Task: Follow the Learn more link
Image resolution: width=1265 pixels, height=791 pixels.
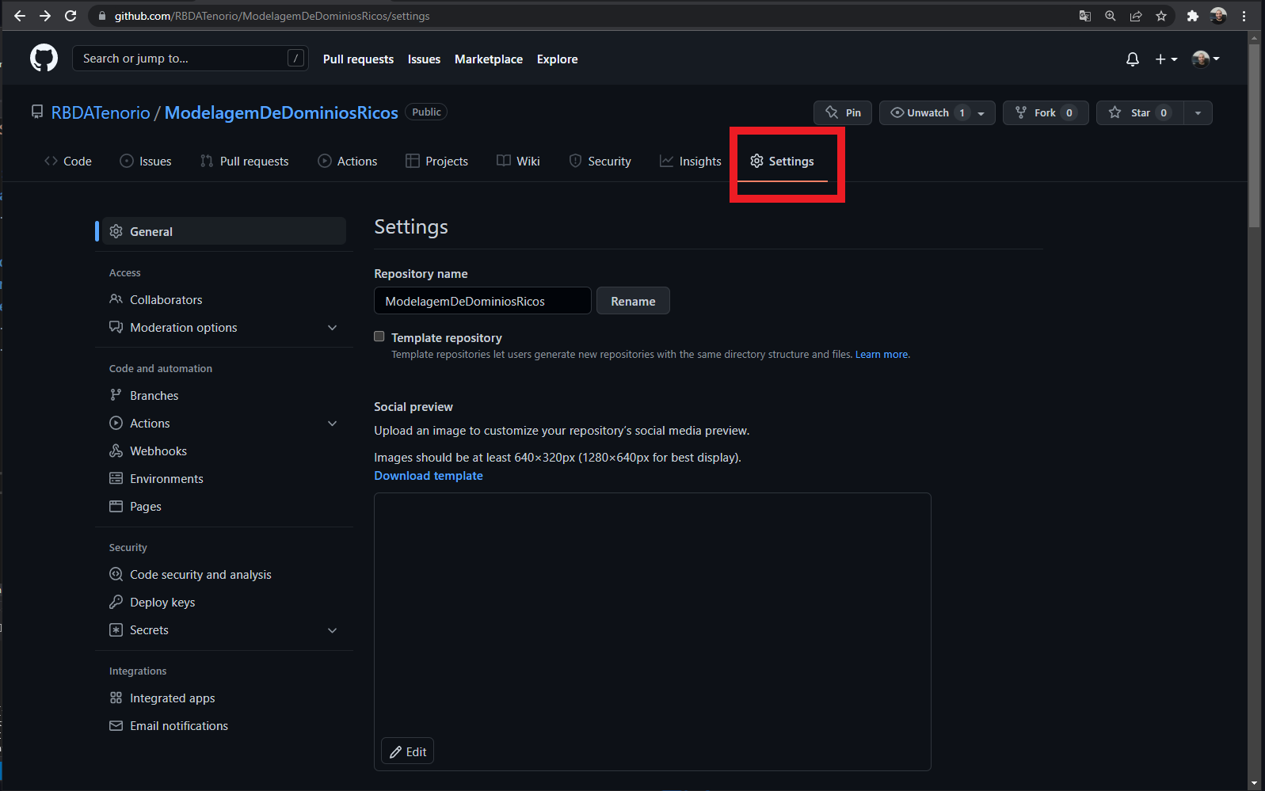Action: tap(882, 355)
